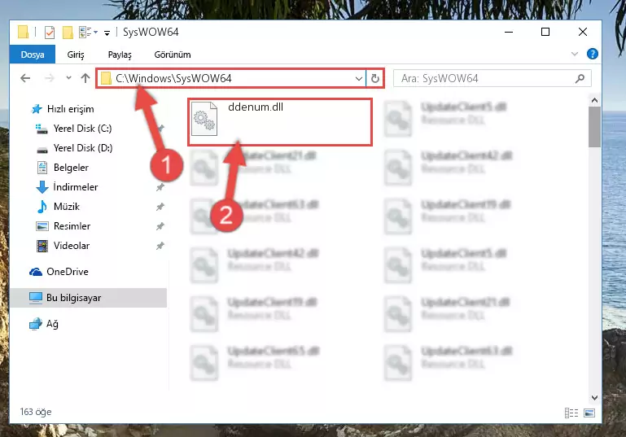Click the ddenum.dll gear file icon
626x437 pixels.
coord(204,119)
